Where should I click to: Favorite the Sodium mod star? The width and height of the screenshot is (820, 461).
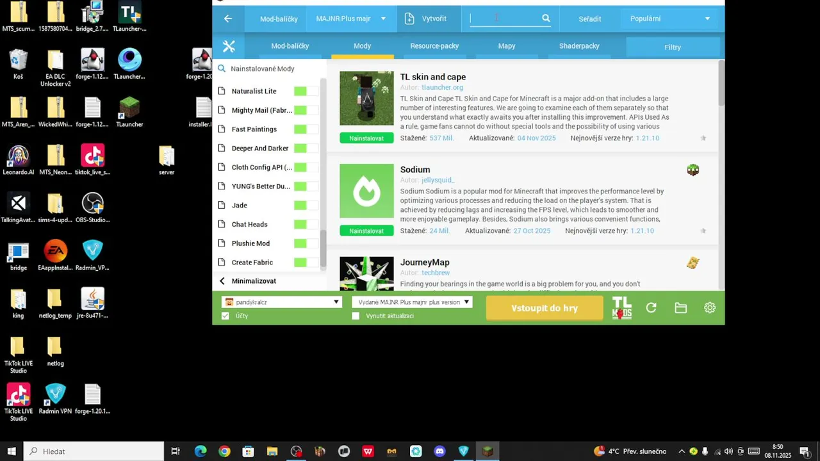pyautogui.click(x=703, y=231)
